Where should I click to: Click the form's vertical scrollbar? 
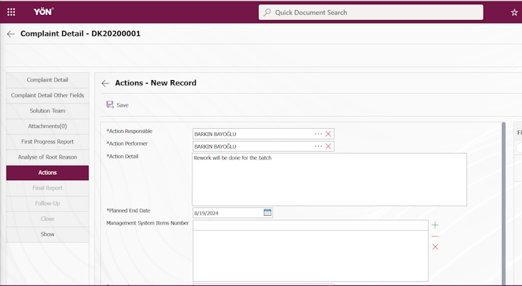[x=503, y=203]
